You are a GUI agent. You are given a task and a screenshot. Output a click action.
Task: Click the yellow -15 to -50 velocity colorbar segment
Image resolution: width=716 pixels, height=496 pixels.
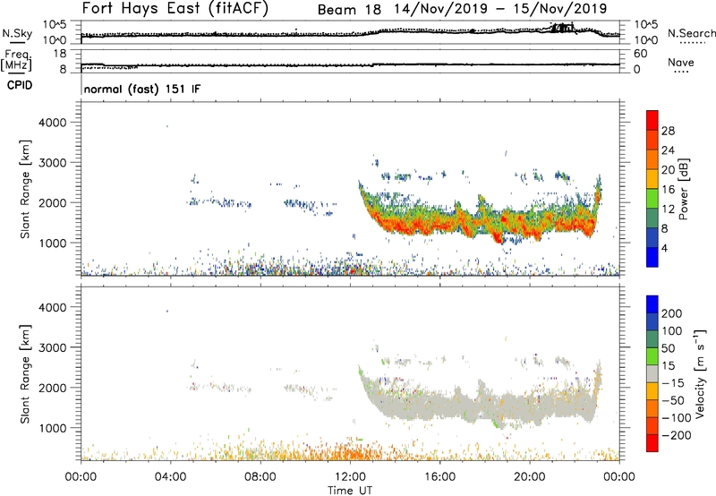pos(652,391)
